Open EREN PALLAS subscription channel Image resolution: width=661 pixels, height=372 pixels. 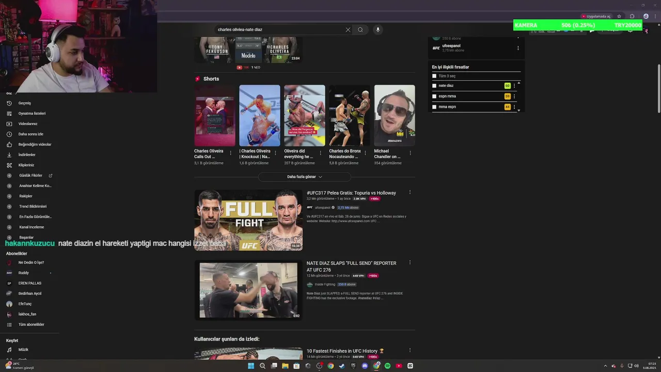pyautogui.click(x=30, y=283)
